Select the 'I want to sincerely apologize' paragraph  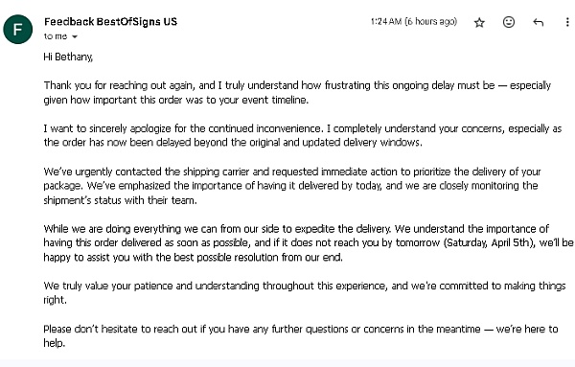point(303,135)
